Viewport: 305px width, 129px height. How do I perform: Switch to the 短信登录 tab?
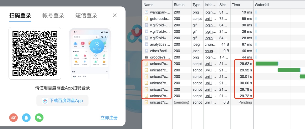coord(86,15)
